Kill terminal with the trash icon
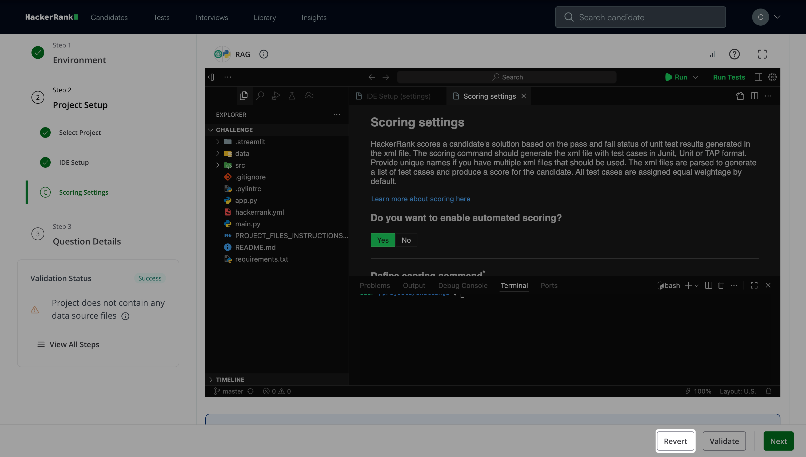Screen dimensions: 806x457 point(721,285)
